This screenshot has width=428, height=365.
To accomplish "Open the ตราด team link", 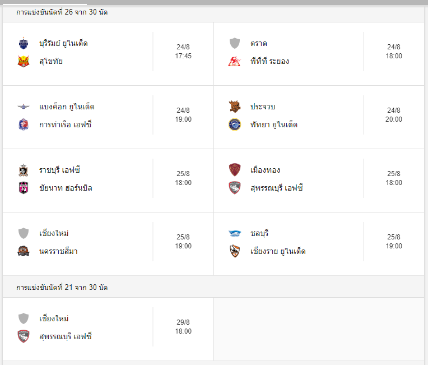I will tap(258, 43).
